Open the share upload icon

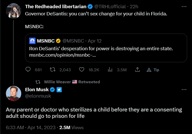pos(137,69)
